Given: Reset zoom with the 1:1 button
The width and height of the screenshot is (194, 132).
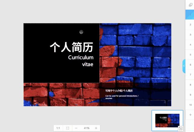Looking at the screenshot, I should pos(58,128).
